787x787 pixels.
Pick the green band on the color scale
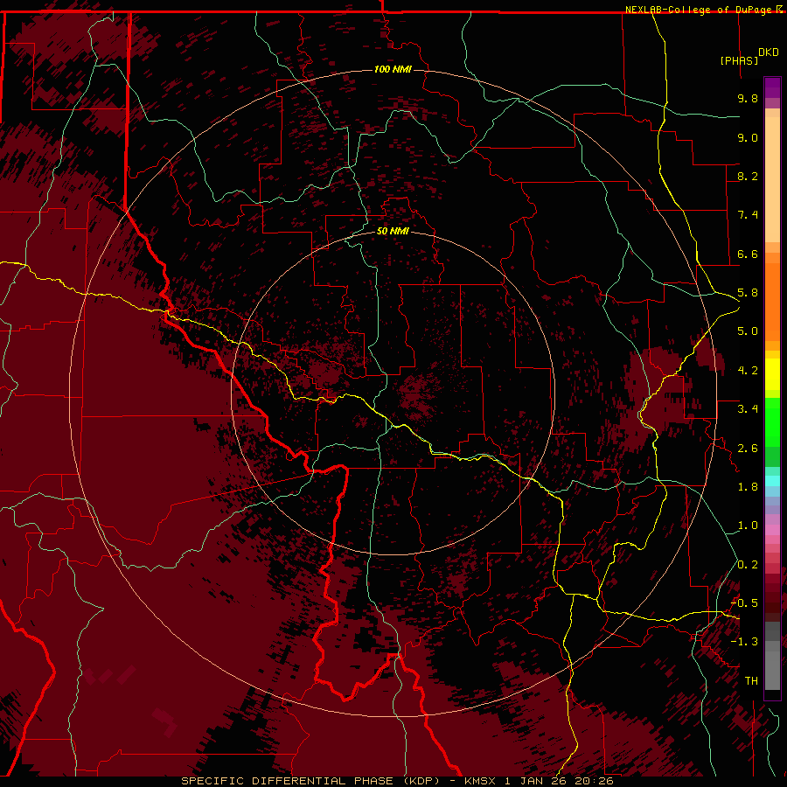tap(772, 421)
